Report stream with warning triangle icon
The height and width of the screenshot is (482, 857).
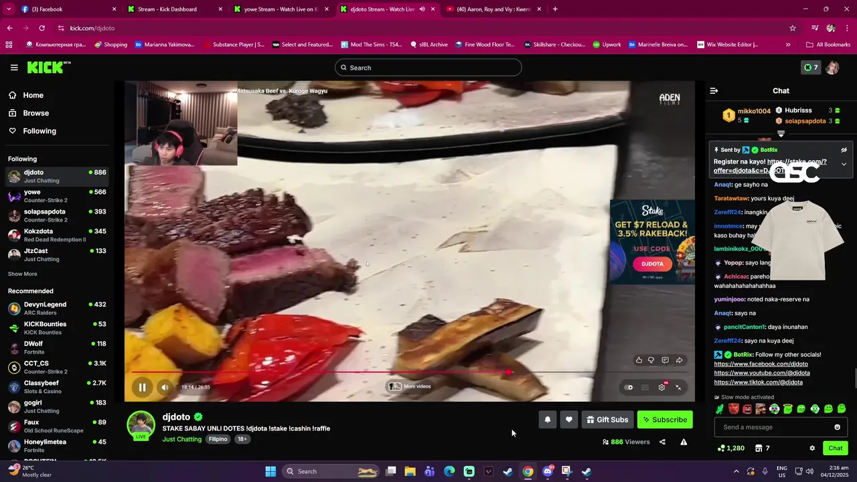(684, 442)
